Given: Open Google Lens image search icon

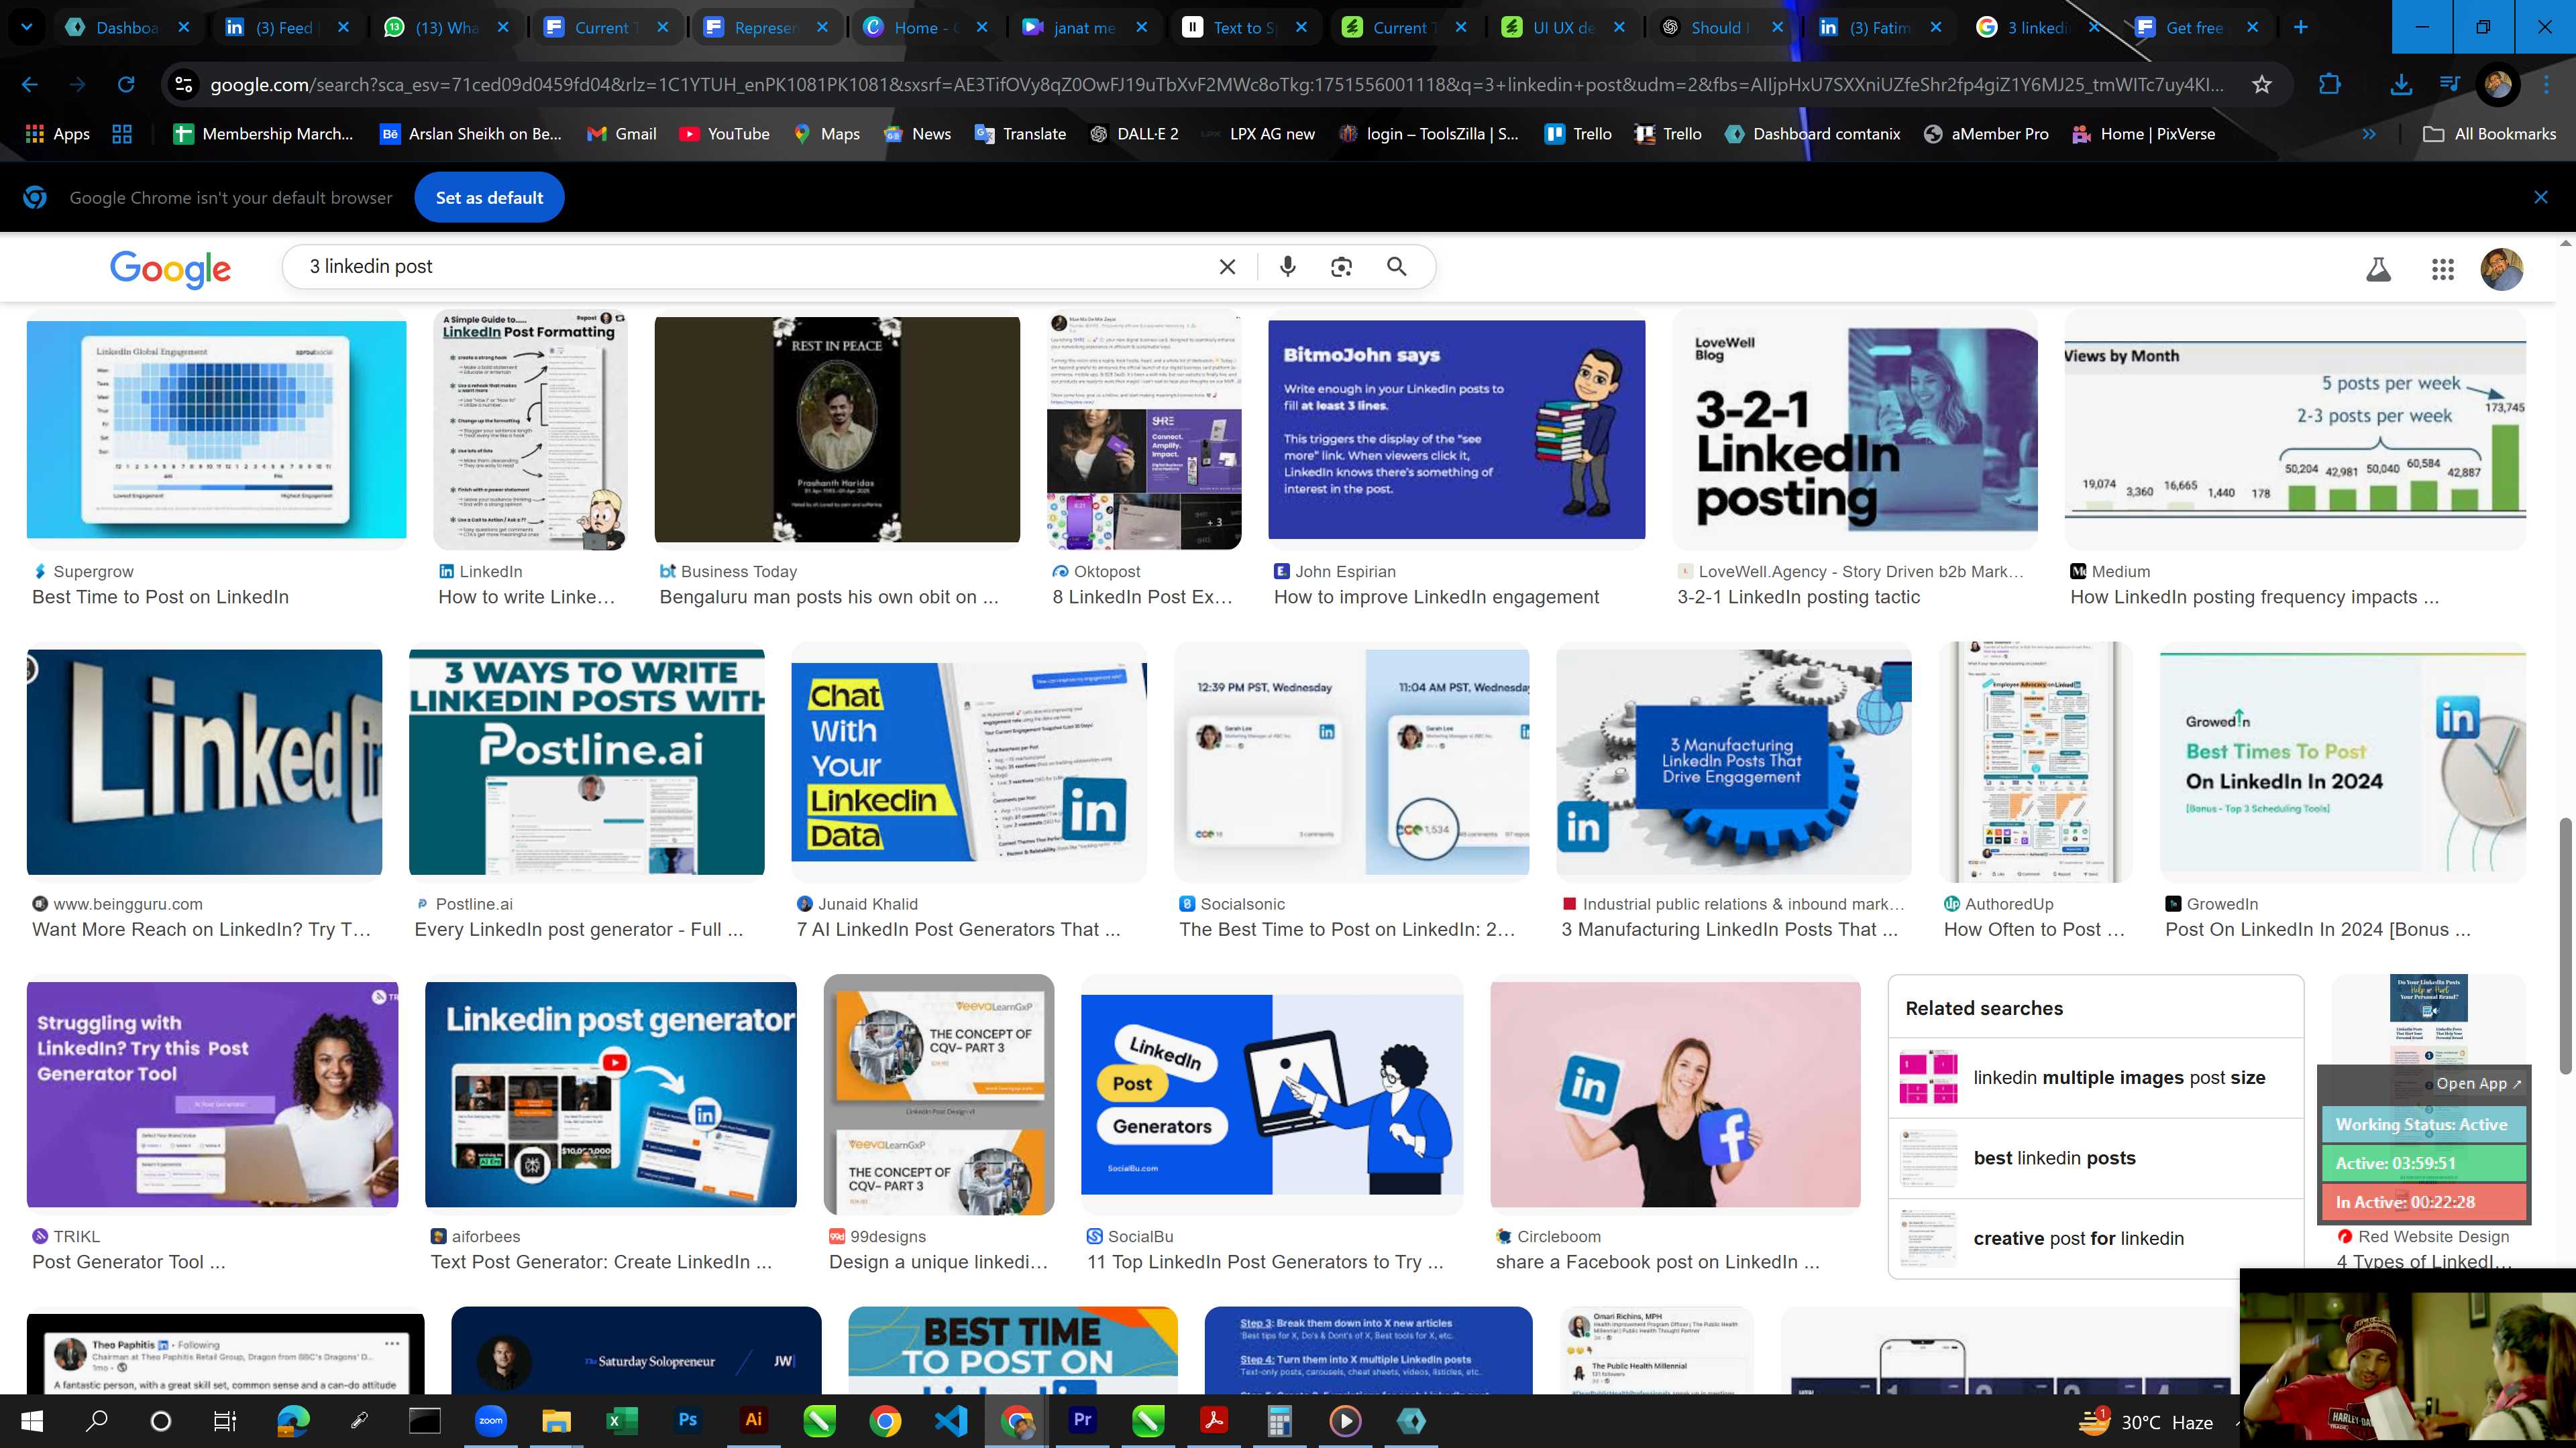Looking at the screenshot, I should [x=1341, y=267].
